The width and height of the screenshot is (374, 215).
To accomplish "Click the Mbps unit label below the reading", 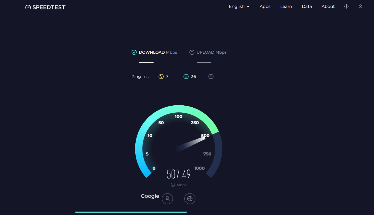I will tap(181, 185).
